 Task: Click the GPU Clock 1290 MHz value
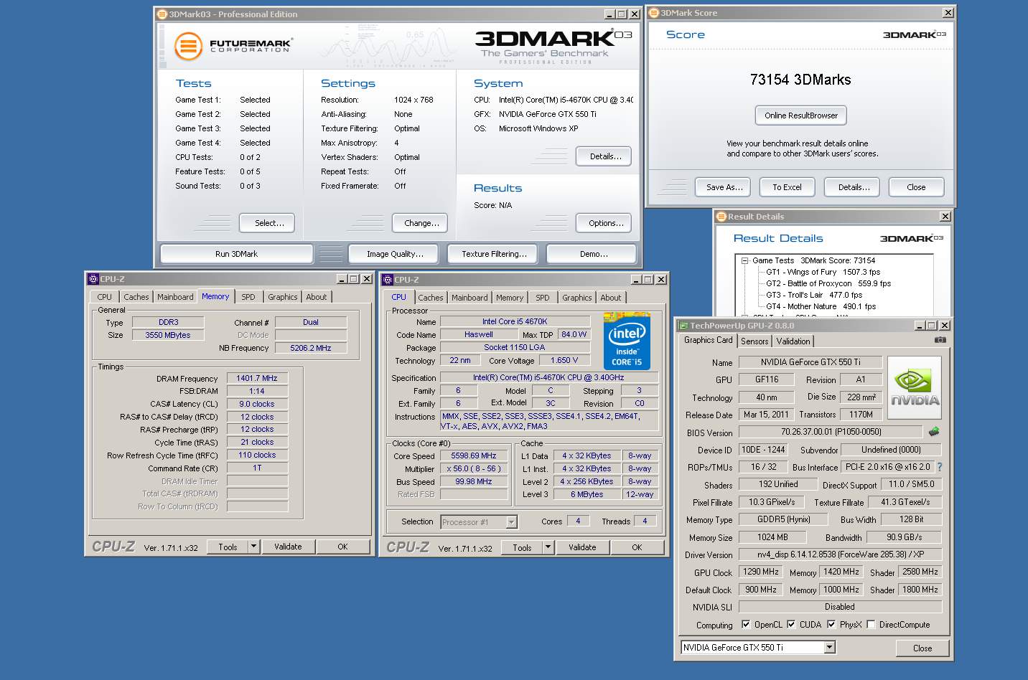tap(761, 572)
